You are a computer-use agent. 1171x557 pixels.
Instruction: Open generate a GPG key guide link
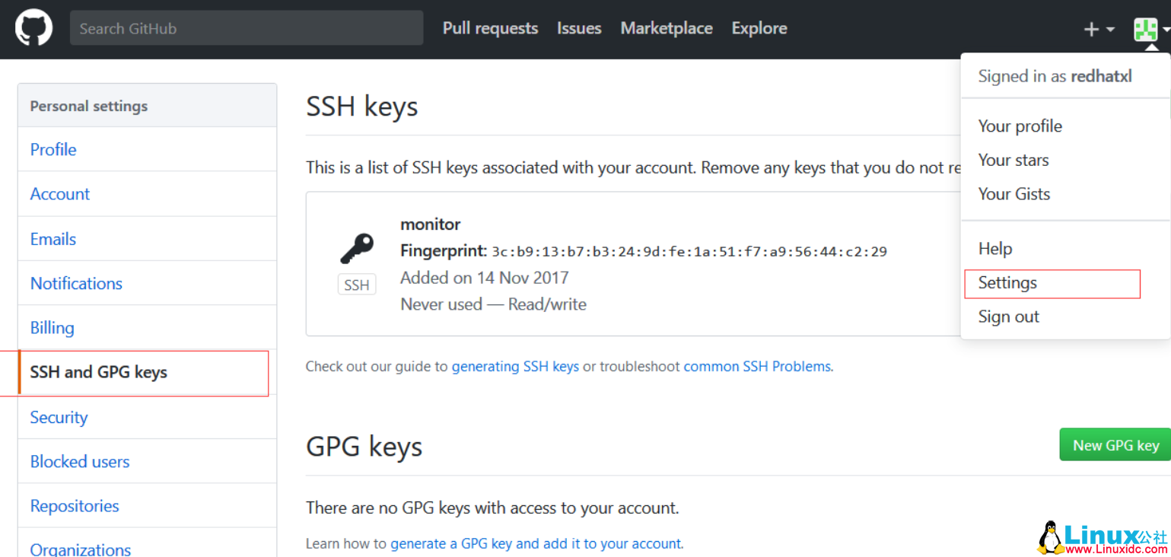536,544
